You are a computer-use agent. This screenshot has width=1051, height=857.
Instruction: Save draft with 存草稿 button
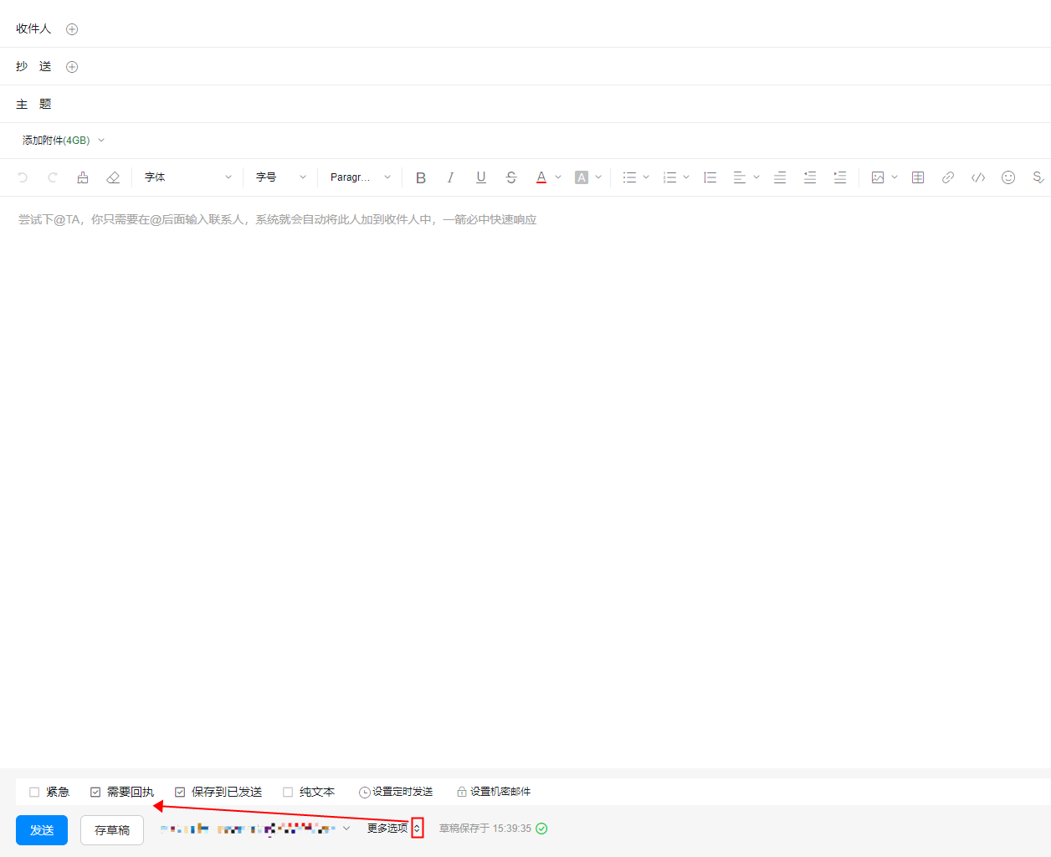(x=112, y=830)
